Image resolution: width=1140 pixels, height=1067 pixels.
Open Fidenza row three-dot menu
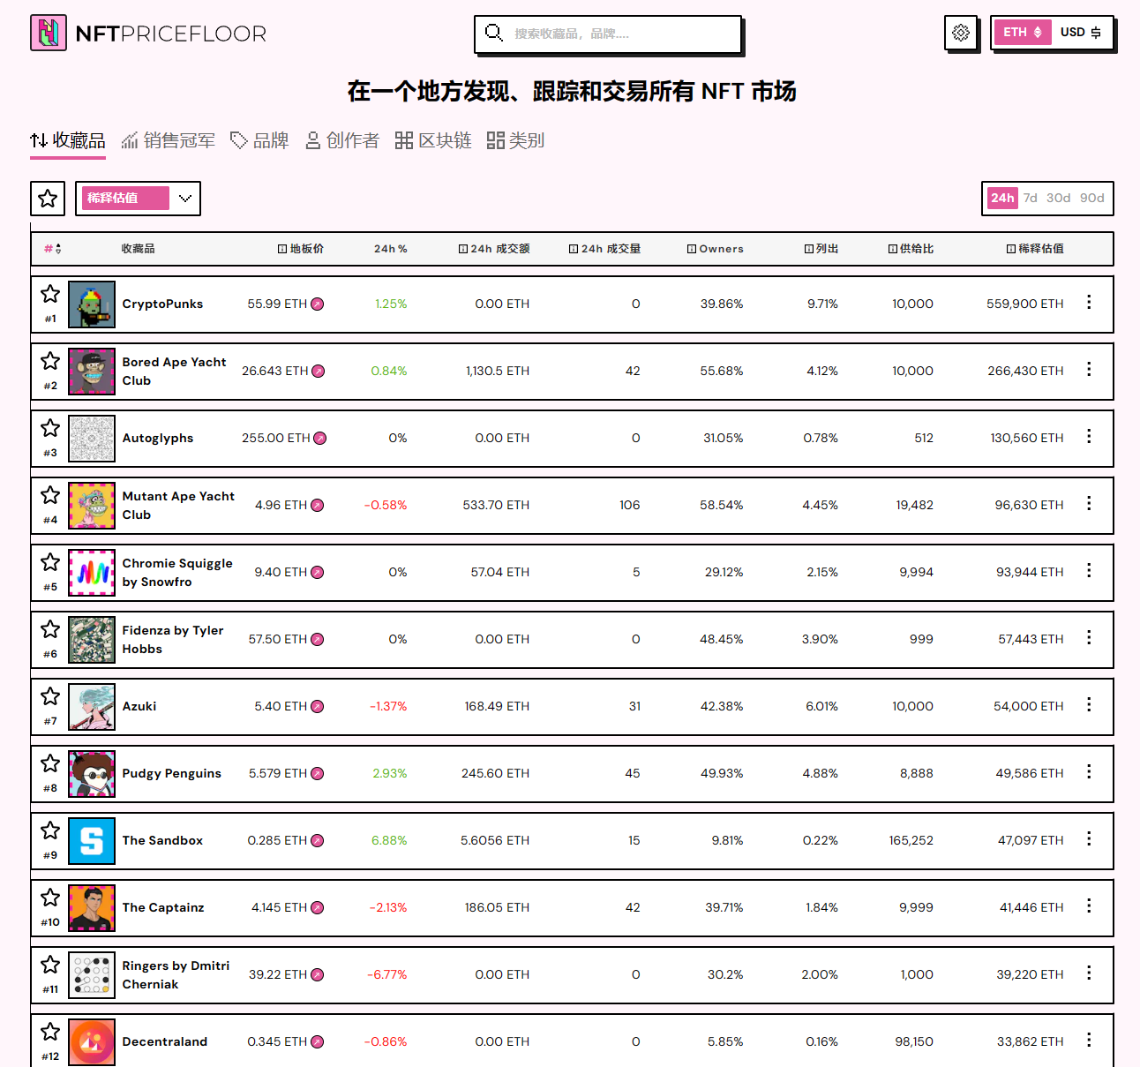(x=1089, y=637)
